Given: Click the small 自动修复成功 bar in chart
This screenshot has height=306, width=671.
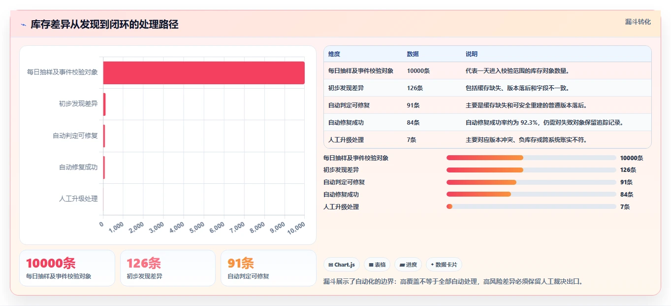Looking at the screenshot, I should point(104,168).
